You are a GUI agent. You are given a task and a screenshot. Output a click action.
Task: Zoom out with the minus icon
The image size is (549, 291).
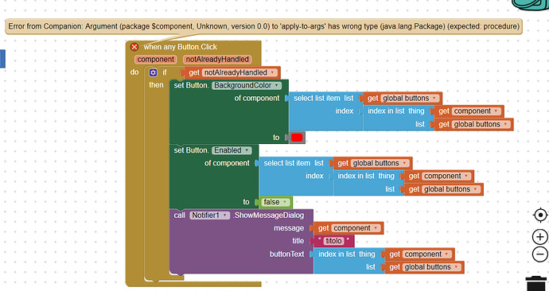(540, 254)
